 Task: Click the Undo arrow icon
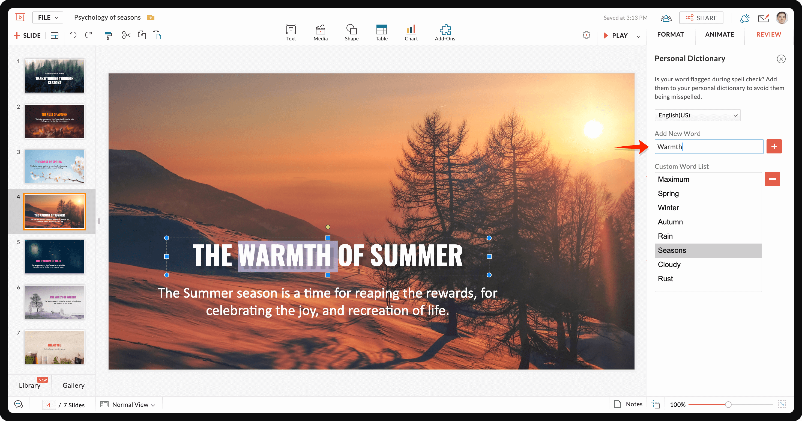[73, 35]
